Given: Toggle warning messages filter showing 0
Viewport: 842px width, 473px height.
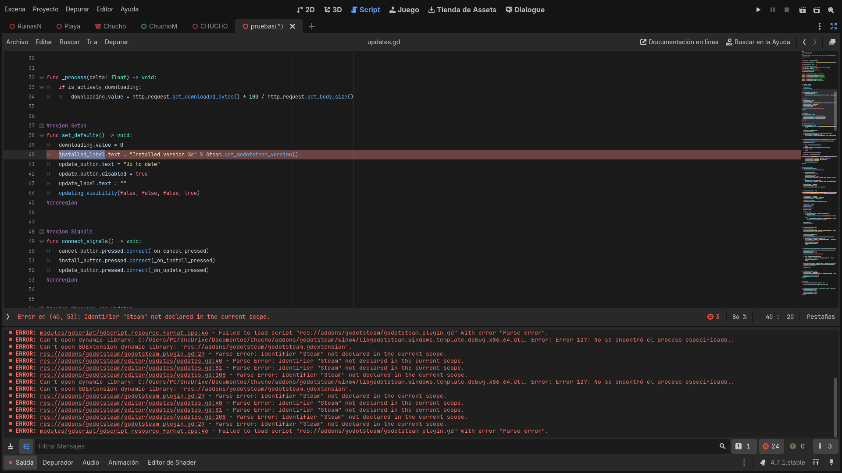Looking at the screenshot, I should pyautogui.click(x=798, y=446).
